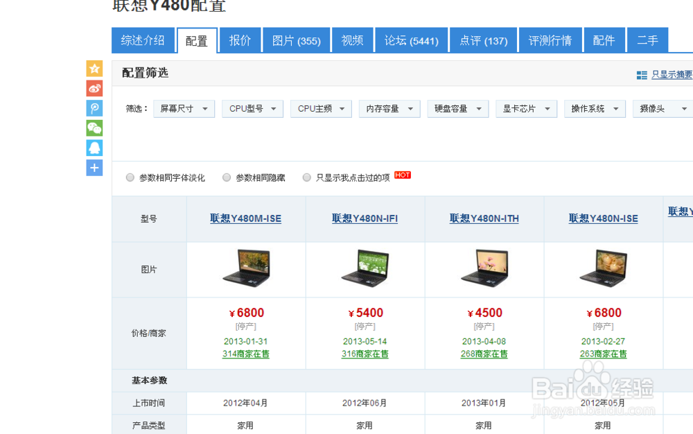The image size is (693, 434).
Task: Click the date 2013-02-27
Action: pos(604,341)
